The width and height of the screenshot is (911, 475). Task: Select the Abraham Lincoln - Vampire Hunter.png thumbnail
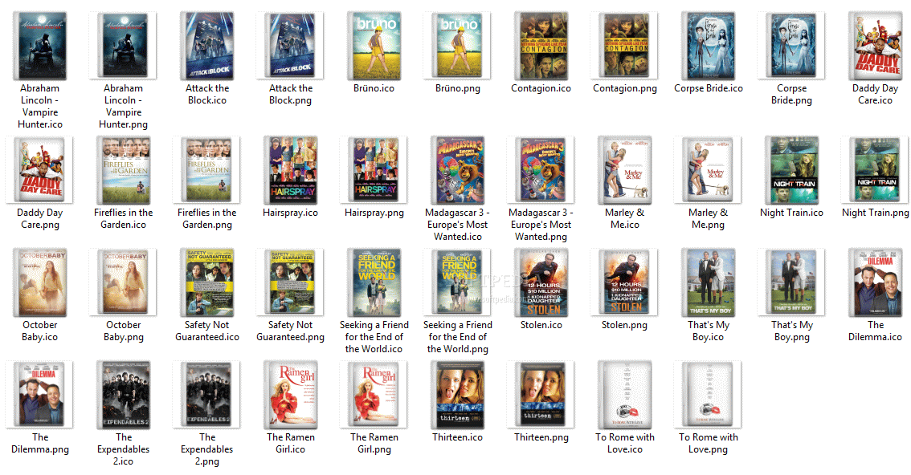(x=123, y=46)
